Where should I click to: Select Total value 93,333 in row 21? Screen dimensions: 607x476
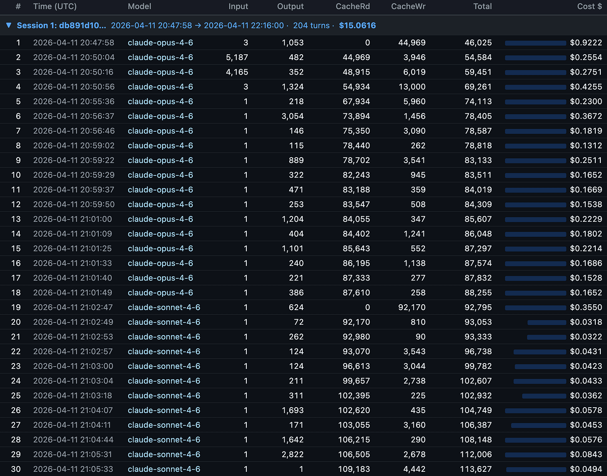click(478, 337)
